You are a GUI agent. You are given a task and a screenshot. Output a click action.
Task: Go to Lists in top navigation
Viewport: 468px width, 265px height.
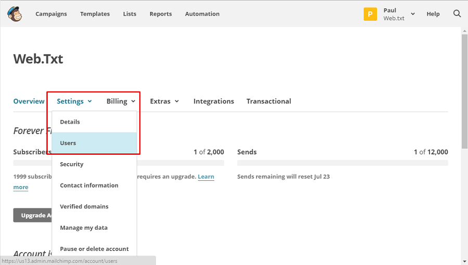click(x=129, y=14)
